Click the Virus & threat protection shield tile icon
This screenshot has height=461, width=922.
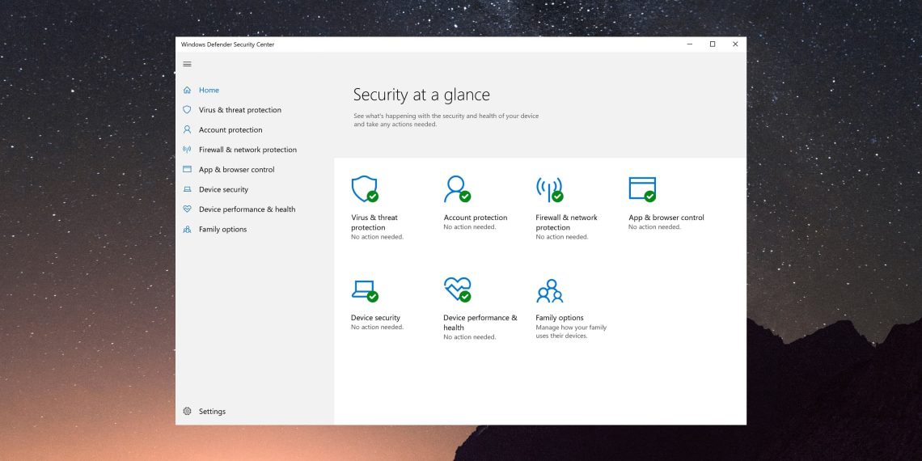pos(364,188)
